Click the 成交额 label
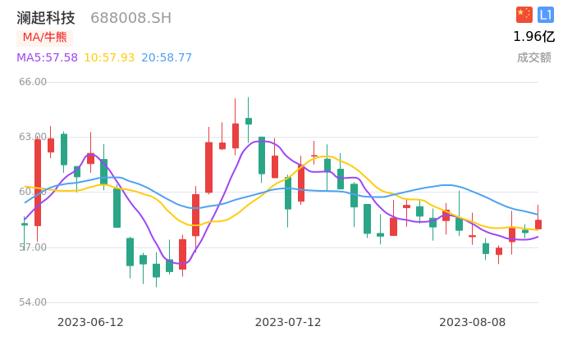Image resolution: width=563 pixels, height=340 pixels. point(533,57)
